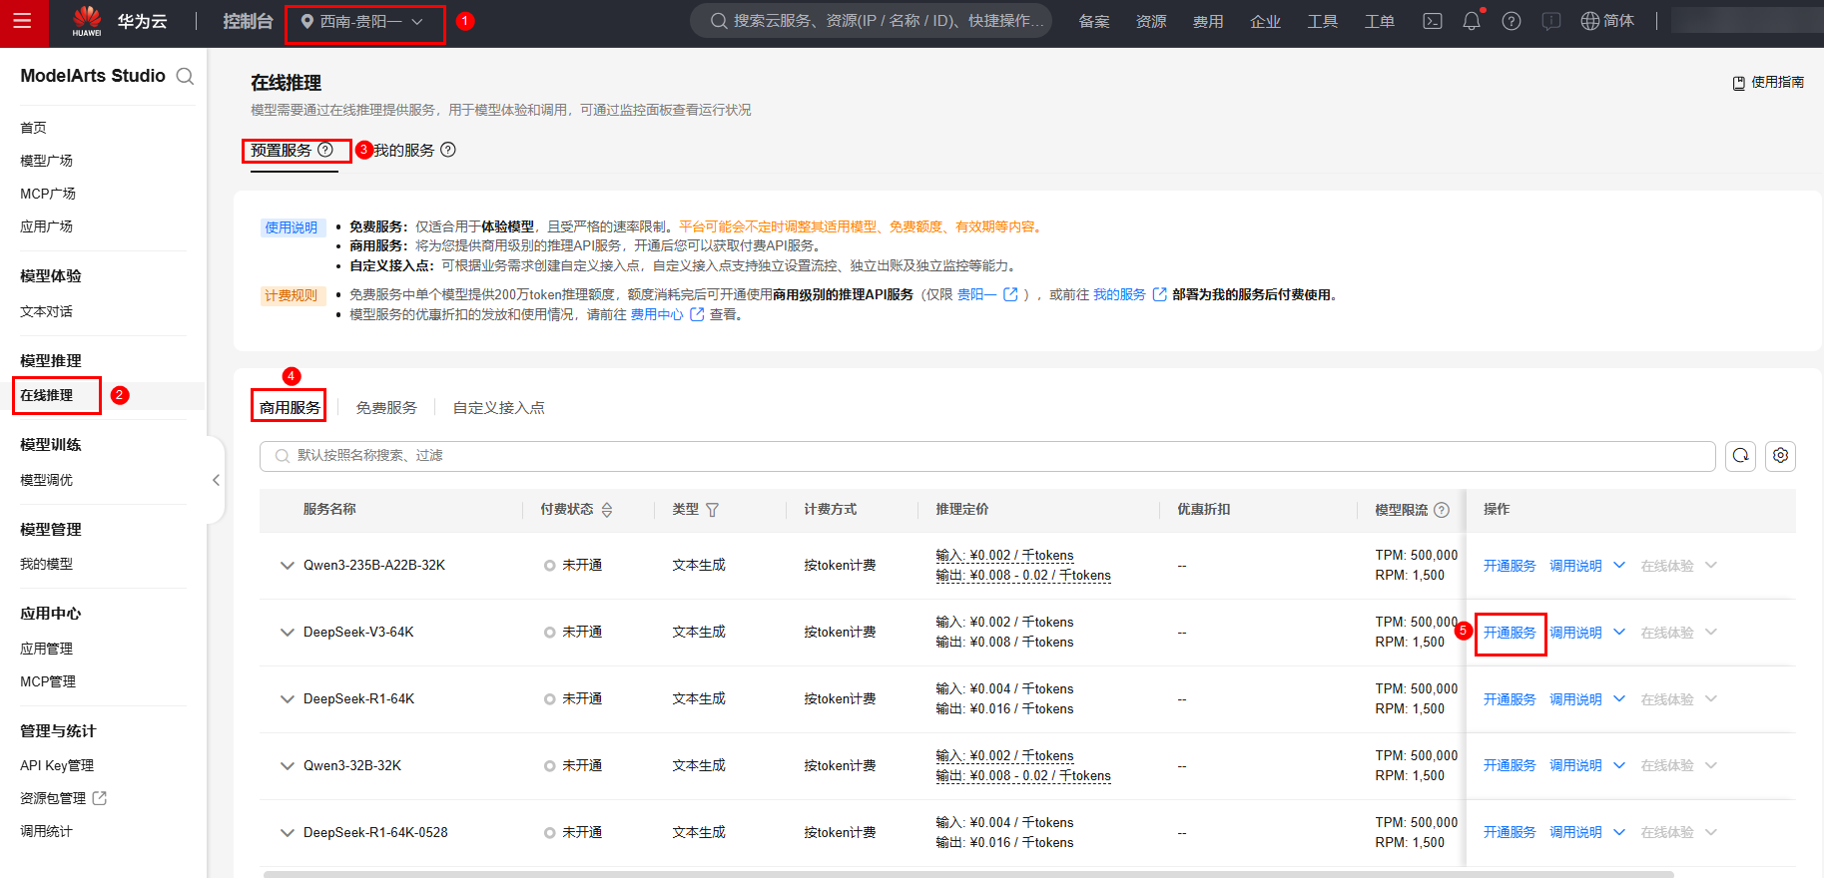1824x878 pixels.
Task: Expand the DeepSeek-R1-64K-0528 row
Action: click(x=288, y=833)
